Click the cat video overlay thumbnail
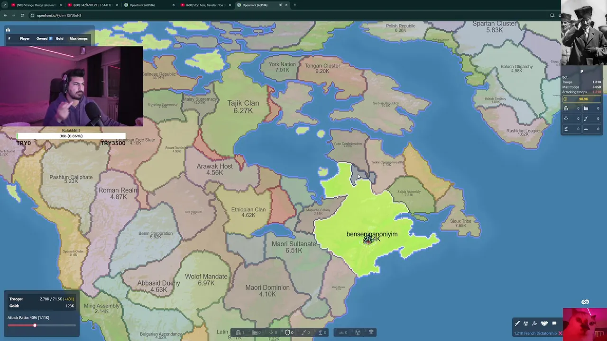This screenshot has height=341, width=607. tap(585, 324)
